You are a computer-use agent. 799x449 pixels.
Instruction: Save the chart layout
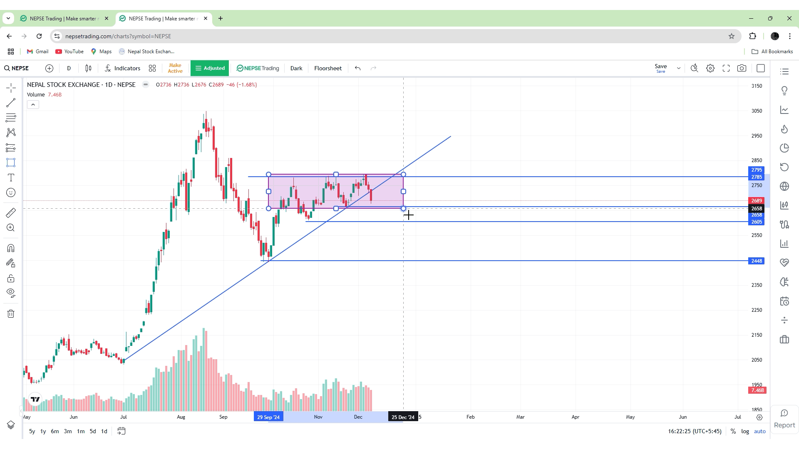tap(661, 68)
